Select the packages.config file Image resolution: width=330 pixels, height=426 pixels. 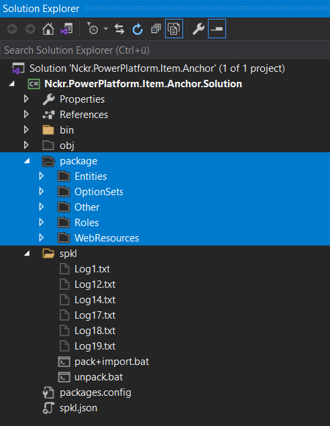[x=95, y=392]
